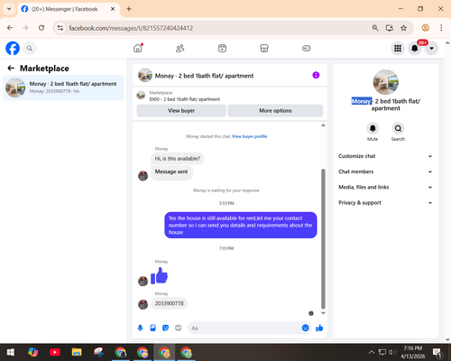
Task: Click the thumbs-up sticker from Monay
Action: [159, 276]
